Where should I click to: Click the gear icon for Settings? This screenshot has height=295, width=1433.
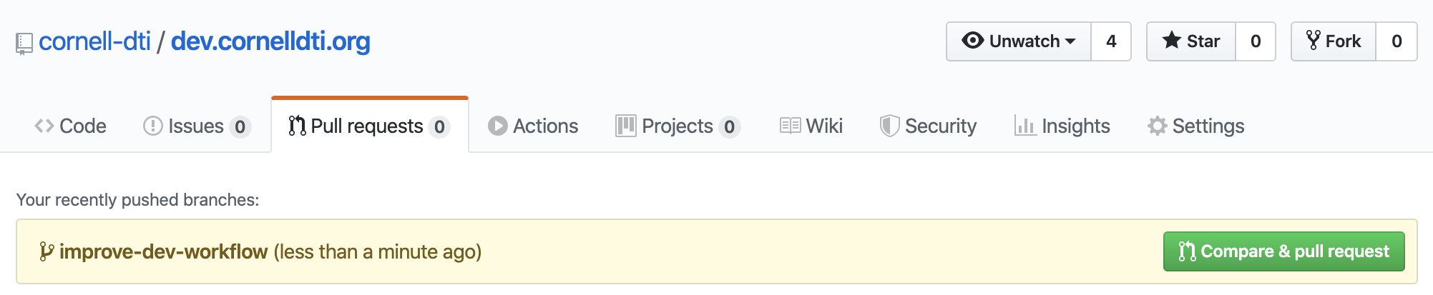pos(1157,126)
